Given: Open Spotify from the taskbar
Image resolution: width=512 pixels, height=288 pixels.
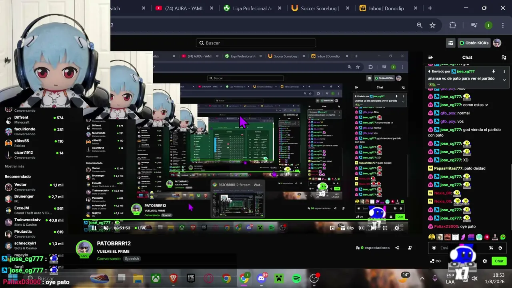Looking at the screenshot, I should [296, 278].
